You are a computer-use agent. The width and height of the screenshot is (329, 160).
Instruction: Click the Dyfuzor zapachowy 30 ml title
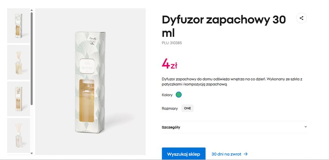tap(224, 25)
